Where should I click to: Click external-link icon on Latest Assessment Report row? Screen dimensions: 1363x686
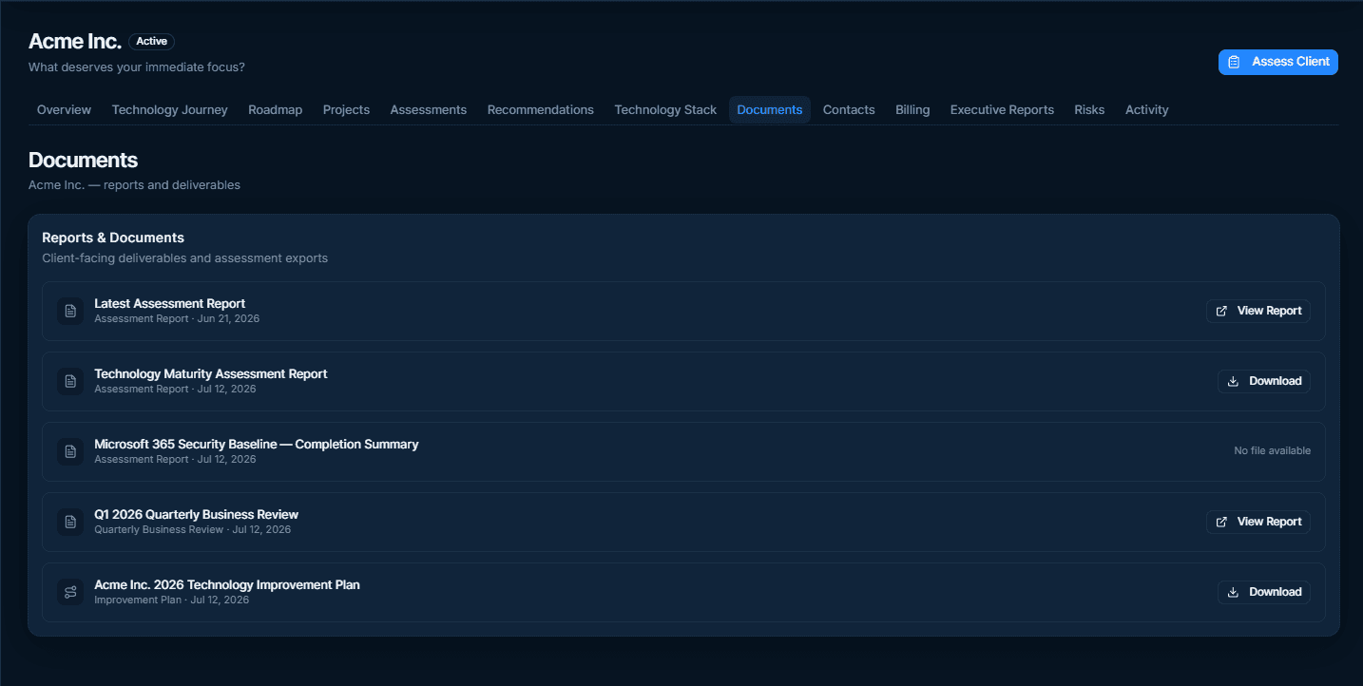[1222, 311]
